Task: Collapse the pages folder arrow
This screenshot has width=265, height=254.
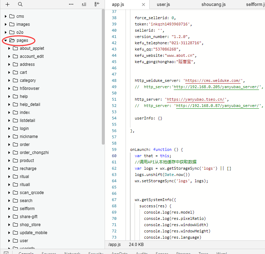Action: [x=6, y=40]
